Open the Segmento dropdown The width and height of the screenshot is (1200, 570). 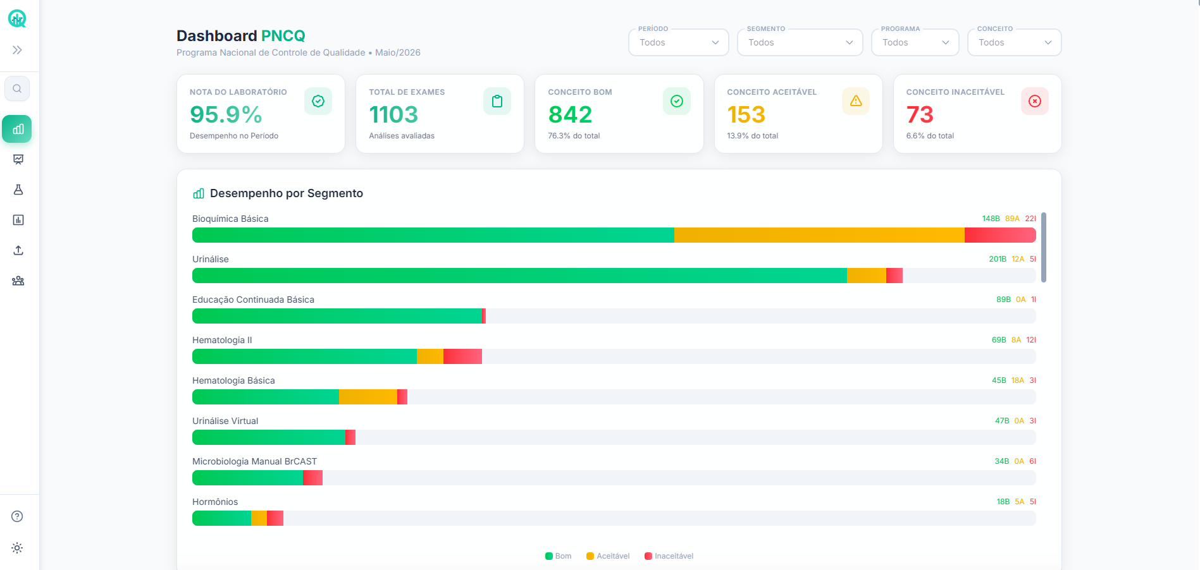point(800,42)
